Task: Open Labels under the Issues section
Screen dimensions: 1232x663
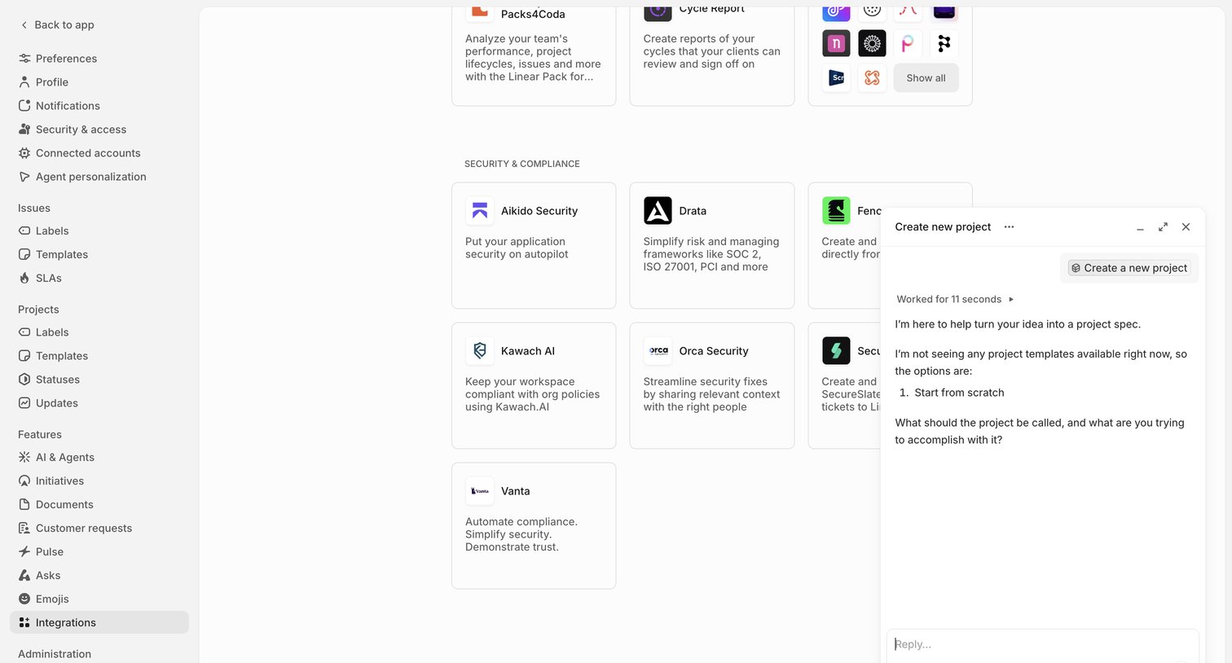Action: [99, 231]
